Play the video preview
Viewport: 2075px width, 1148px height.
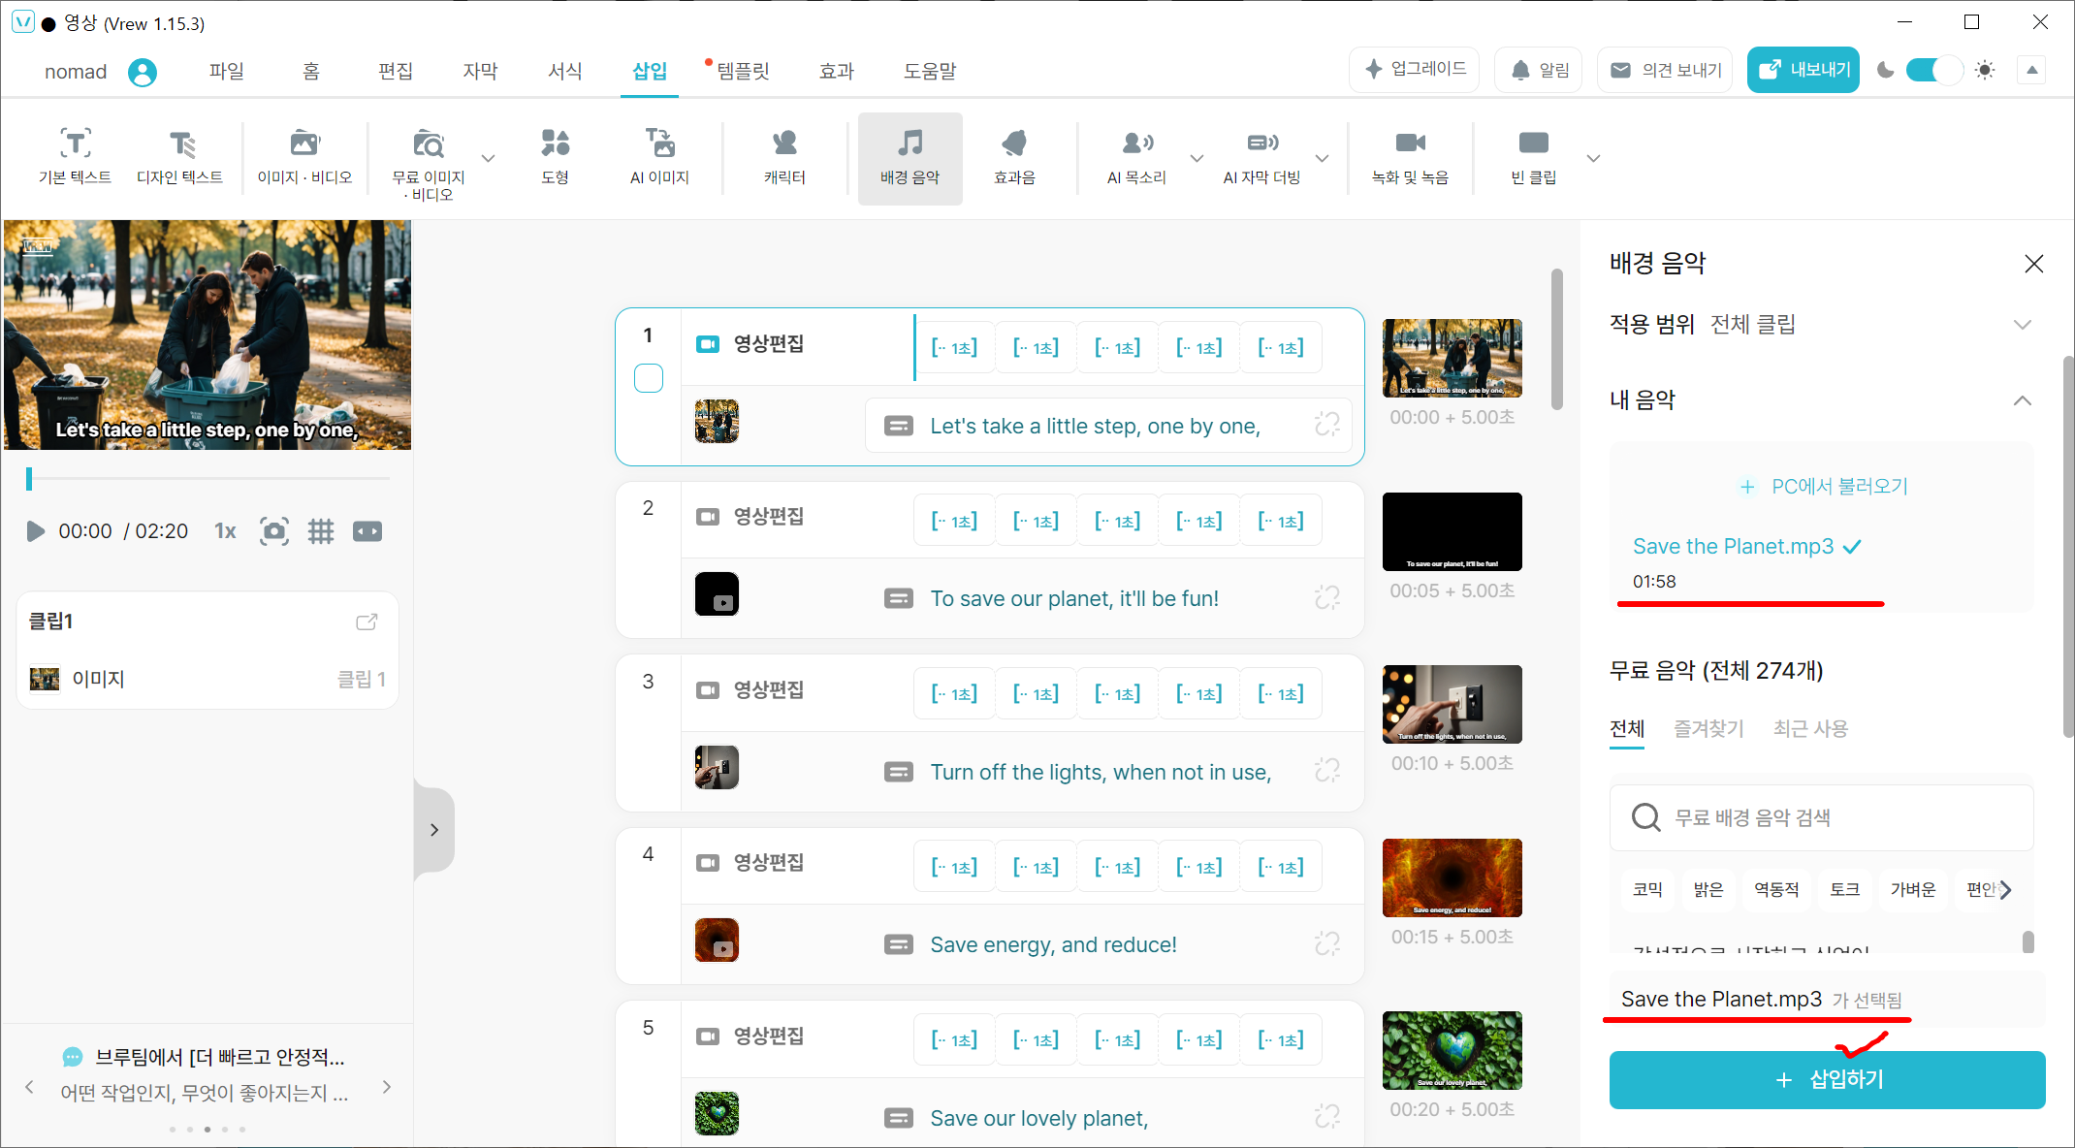tap(36, 531)
